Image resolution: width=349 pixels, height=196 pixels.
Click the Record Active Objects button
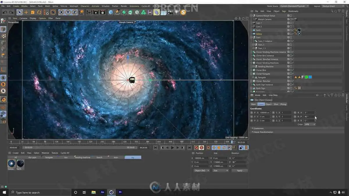coord(196,148)
